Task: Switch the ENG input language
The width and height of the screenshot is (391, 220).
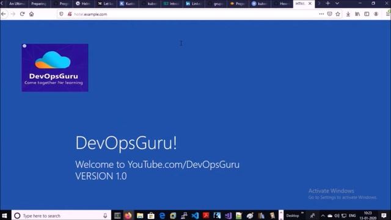Action: point(353,216)
